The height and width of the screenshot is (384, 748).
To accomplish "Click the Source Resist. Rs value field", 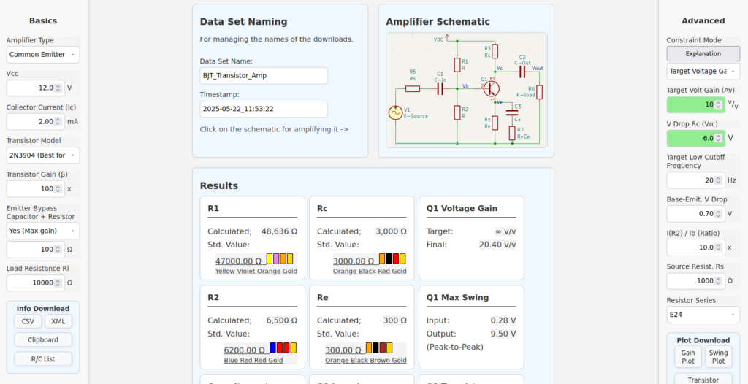I will point(695,281).
